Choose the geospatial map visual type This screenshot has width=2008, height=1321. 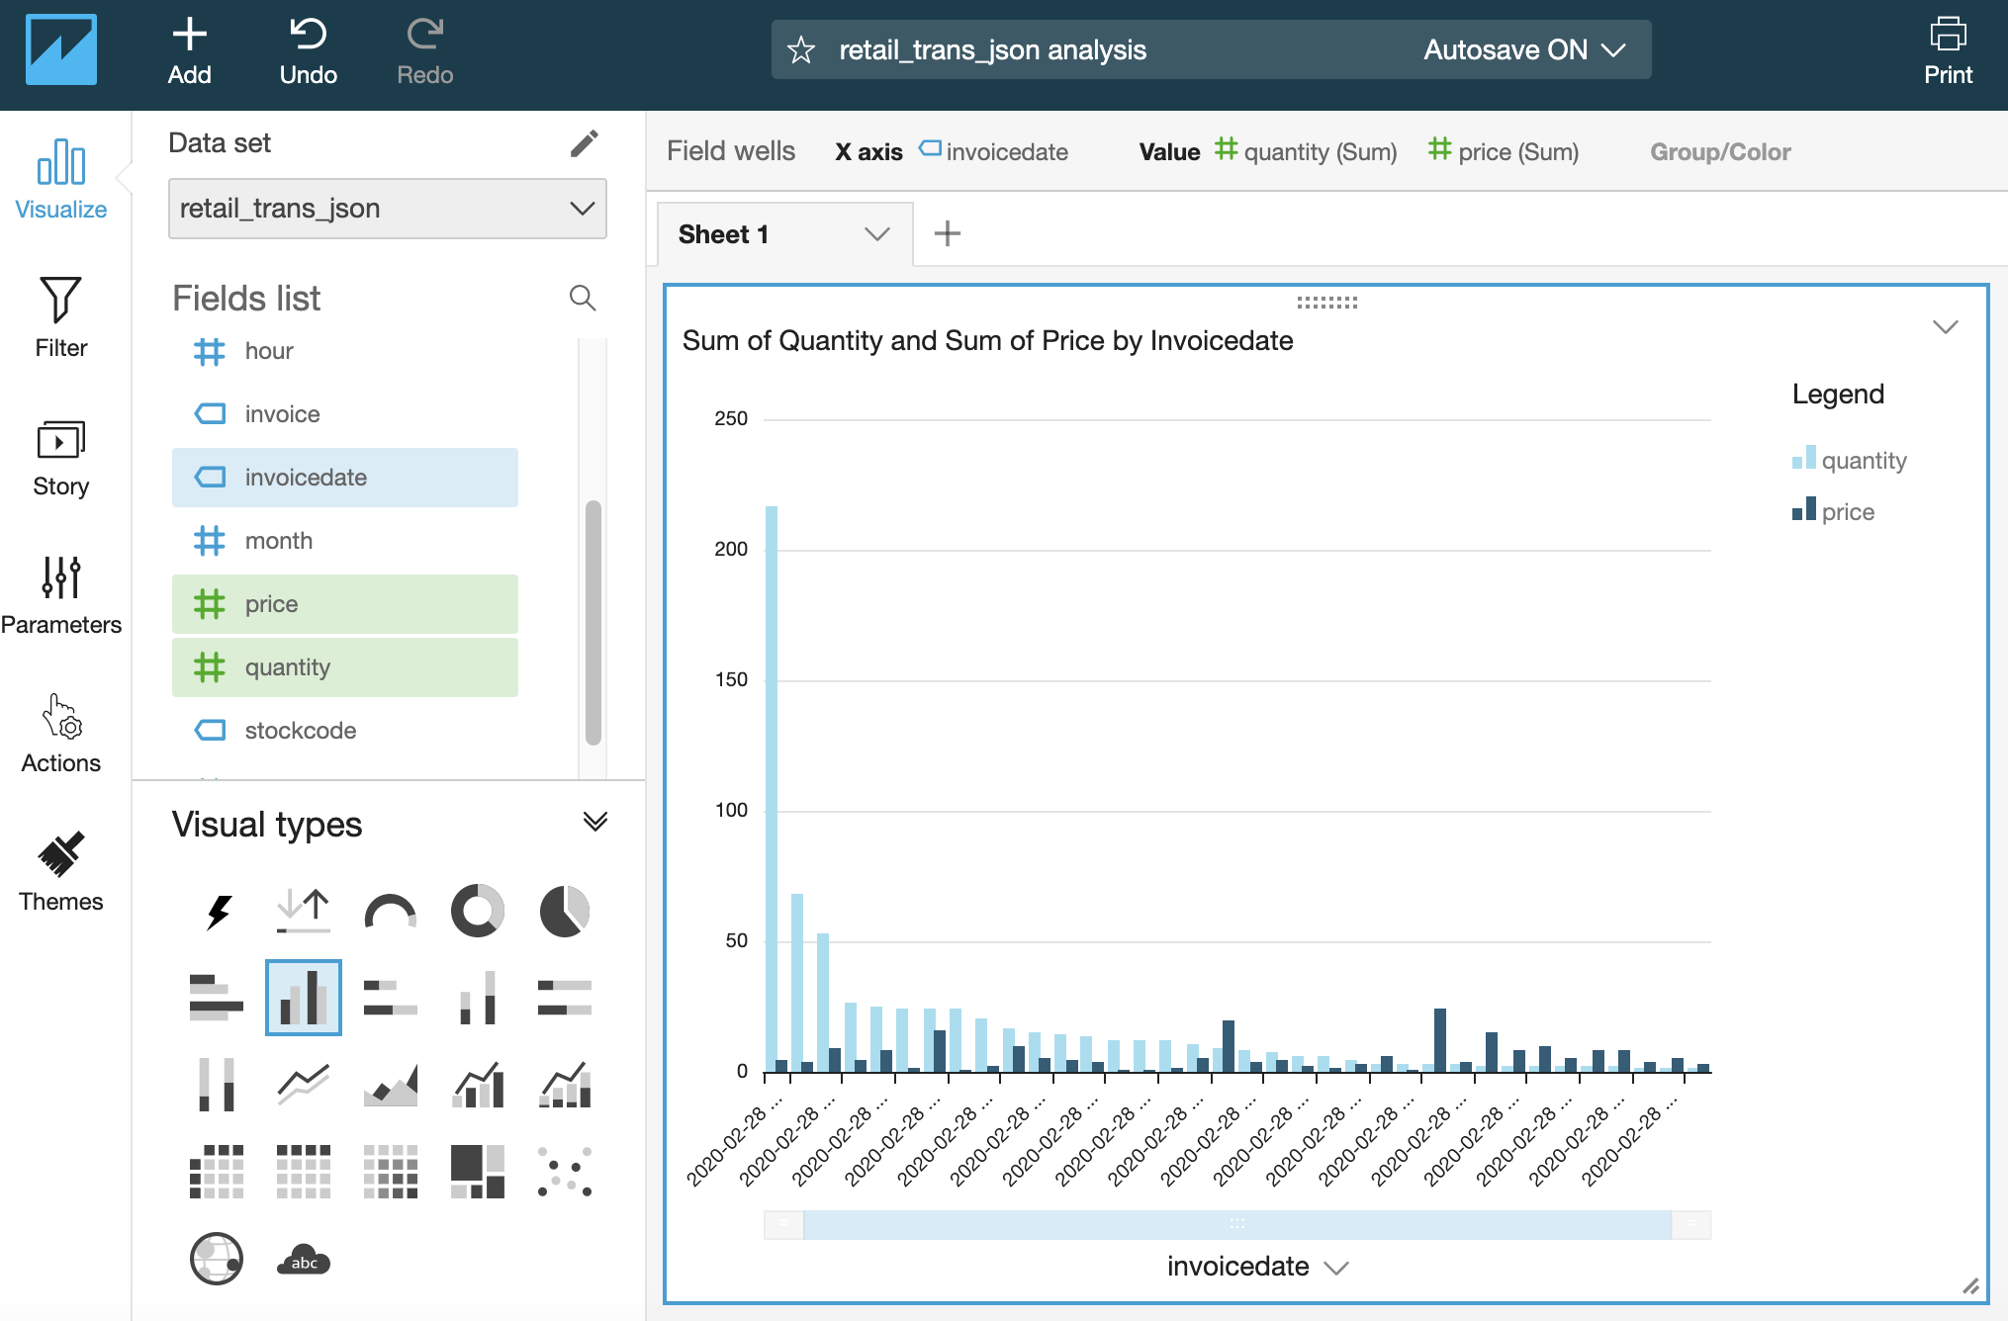217,1260
